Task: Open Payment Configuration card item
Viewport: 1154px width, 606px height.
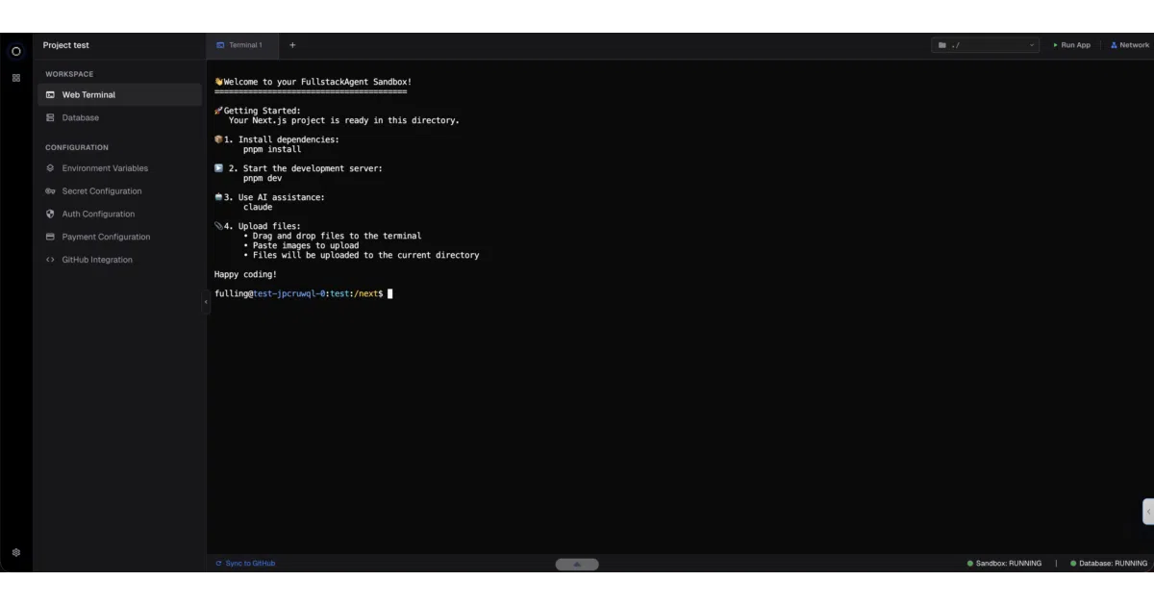Action: point(120,237)
